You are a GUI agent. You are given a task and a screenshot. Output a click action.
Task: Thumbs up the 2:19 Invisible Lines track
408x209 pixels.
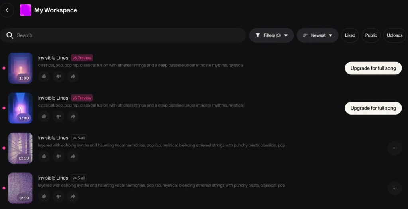(x=44, y=156)
